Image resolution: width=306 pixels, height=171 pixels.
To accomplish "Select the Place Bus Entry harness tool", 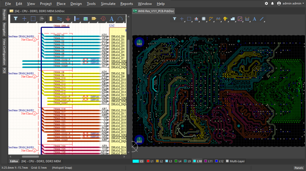I will click(x=77, y=19).
